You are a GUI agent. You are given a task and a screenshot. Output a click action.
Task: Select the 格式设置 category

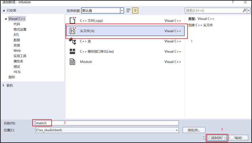point(20,29)
